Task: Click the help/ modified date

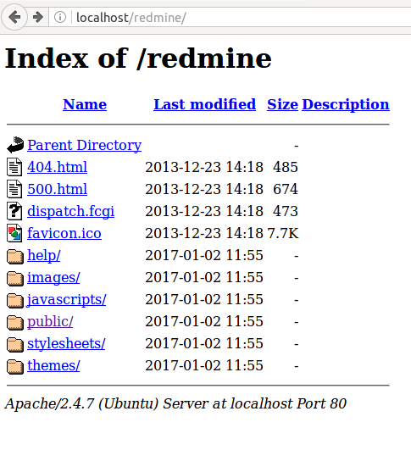Action: [204, 255]
